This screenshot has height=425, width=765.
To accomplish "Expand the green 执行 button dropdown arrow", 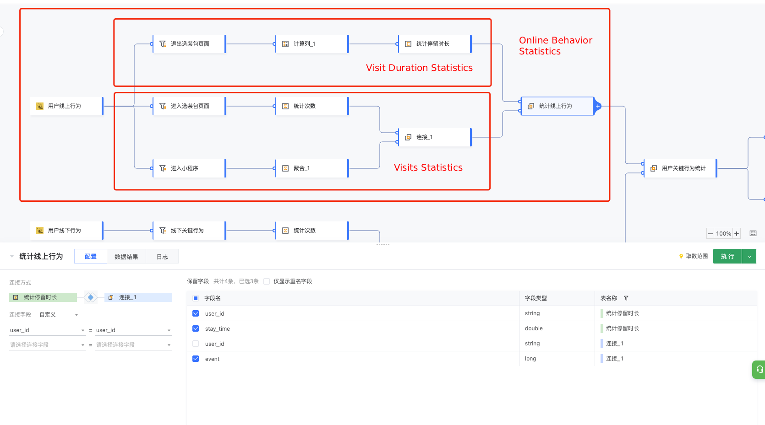I will click(749, 257).
